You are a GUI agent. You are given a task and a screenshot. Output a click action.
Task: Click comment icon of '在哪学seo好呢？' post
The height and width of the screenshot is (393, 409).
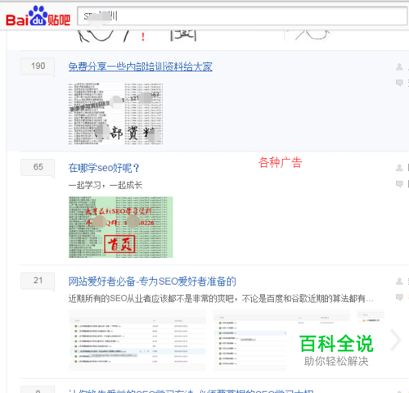399,184
